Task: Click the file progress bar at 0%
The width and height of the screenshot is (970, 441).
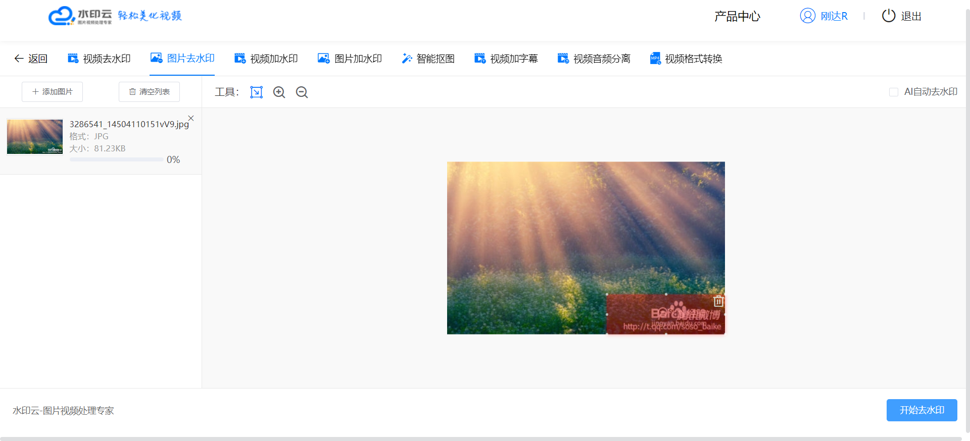Action: (x=117, y=159)
